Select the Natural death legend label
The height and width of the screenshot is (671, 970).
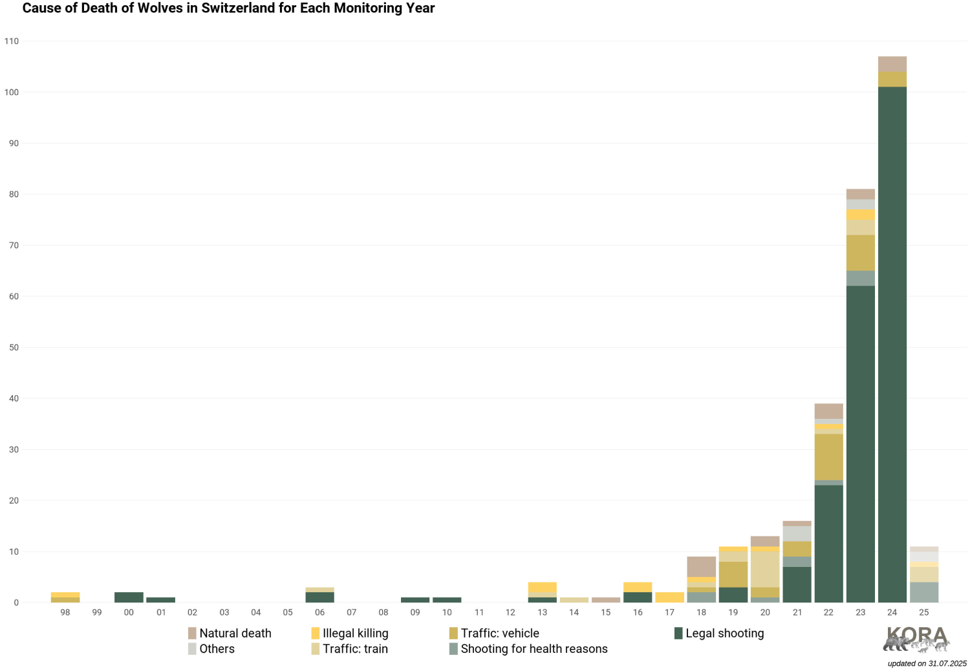(x=235, y=634)
